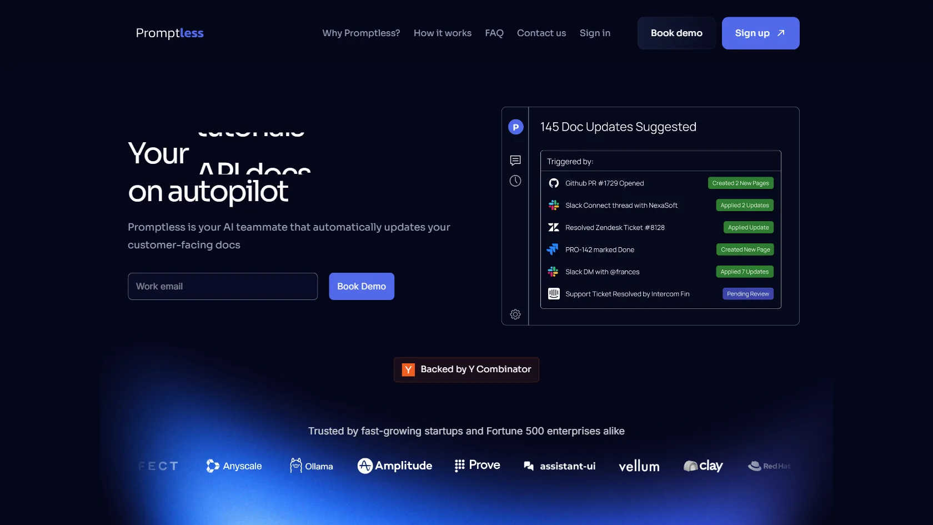The height and width of the screenshot is (525, 933).
Task: Click the Sign up button
Action: coord(760,33)
